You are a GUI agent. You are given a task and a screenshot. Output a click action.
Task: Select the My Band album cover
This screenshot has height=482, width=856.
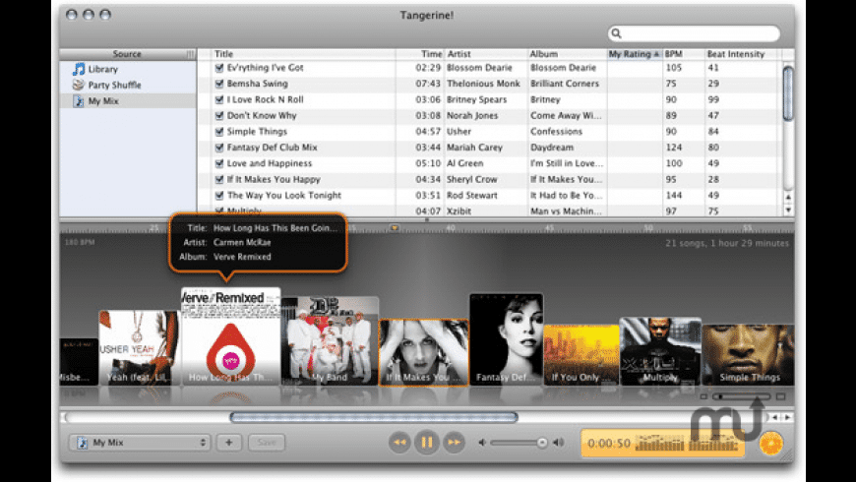[x=330, y=340]
